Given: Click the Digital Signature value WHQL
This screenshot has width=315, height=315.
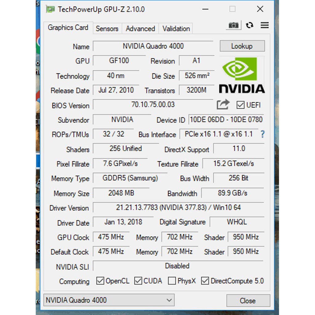Looking at the screenshot, I should tap(237, 222).
